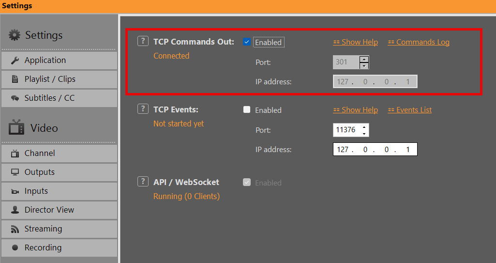Click the wrench icon next to Application
496x263 pixels.
pyautogui.click(x=15, y=61)
